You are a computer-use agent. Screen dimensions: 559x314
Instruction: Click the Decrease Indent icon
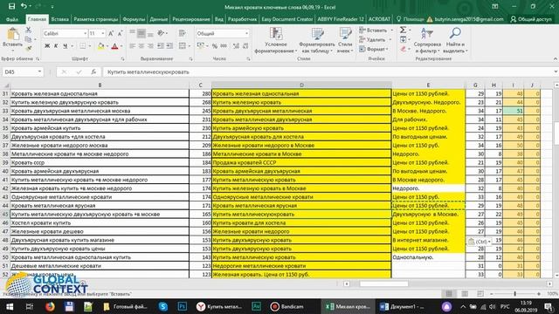point(161,46)
